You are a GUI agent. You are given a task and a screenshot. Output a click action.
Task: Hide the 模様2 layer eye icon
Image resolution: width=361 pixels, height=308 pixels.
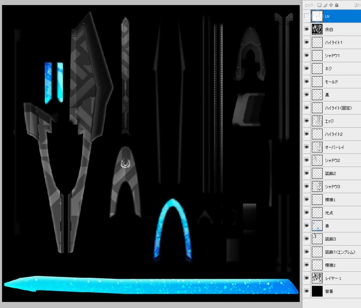tap(306, 265)
